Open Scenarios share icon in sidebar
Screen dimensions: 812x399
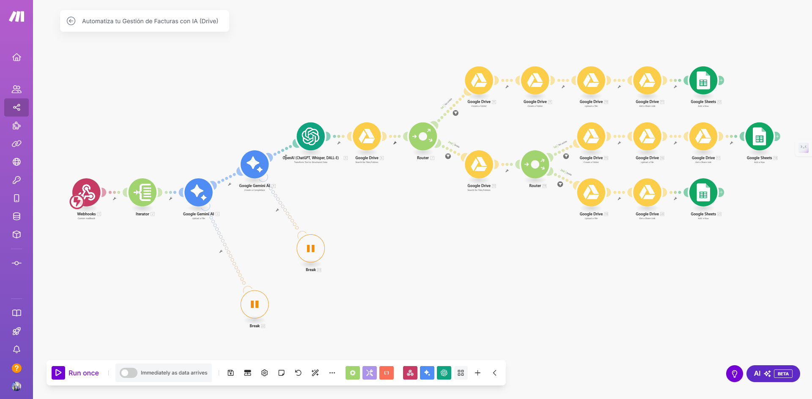16,107
